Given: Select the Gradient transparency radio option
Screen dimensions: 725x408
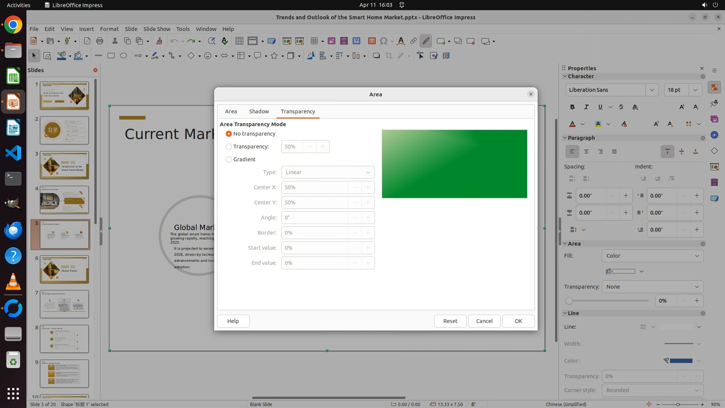Looking at the screenshot, I should point(229,159).
